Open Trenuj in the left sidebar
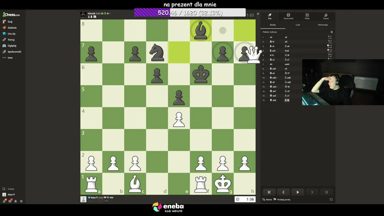The height and width of the screenshot is (216, 384). click(8, 40)
